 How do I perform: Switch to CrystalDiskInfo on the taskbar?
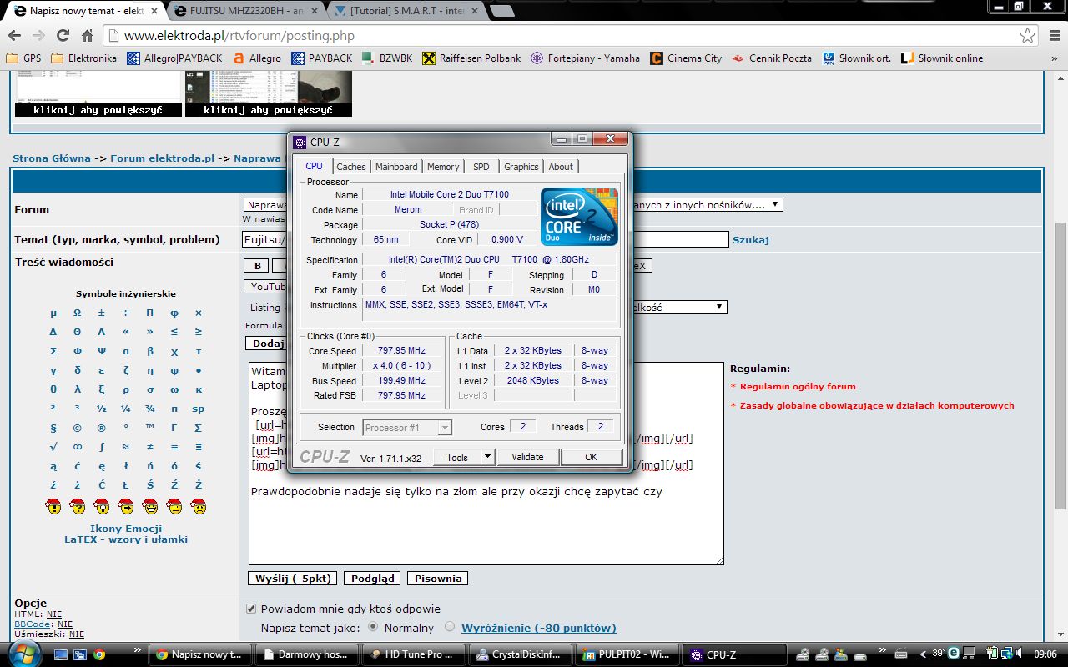[x=521, y=654]
